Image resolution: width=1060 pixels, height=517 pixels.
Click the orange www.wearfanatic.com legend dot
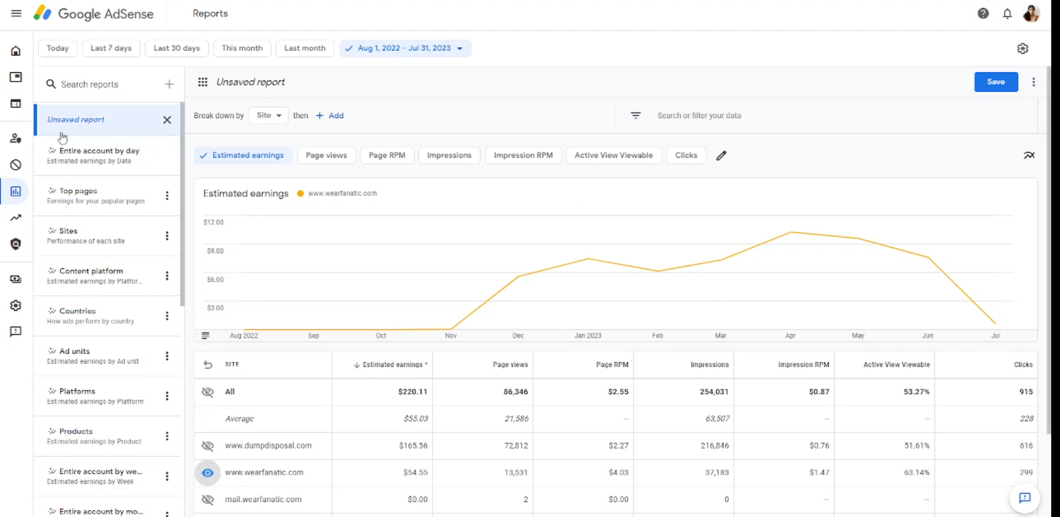(300, 193)
